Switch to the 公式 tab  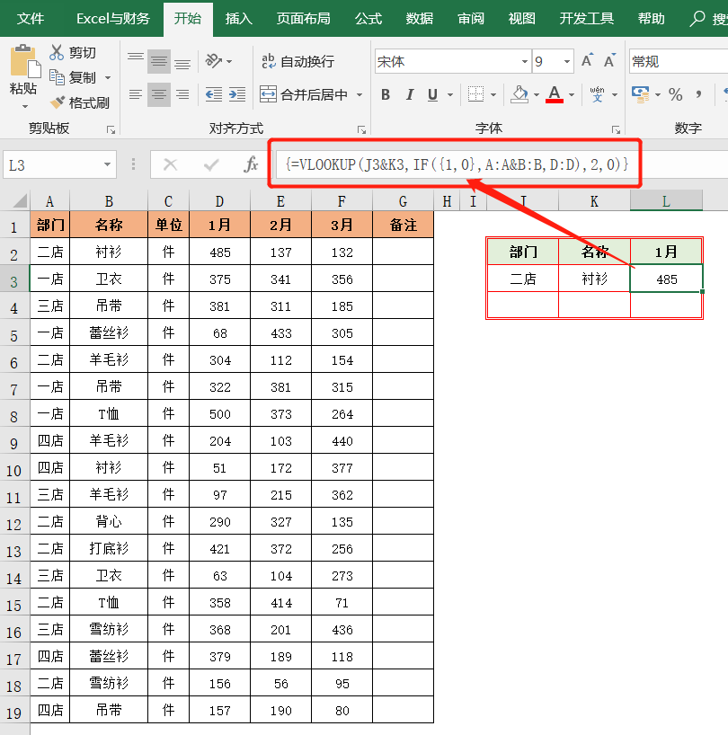click(368, 18)
